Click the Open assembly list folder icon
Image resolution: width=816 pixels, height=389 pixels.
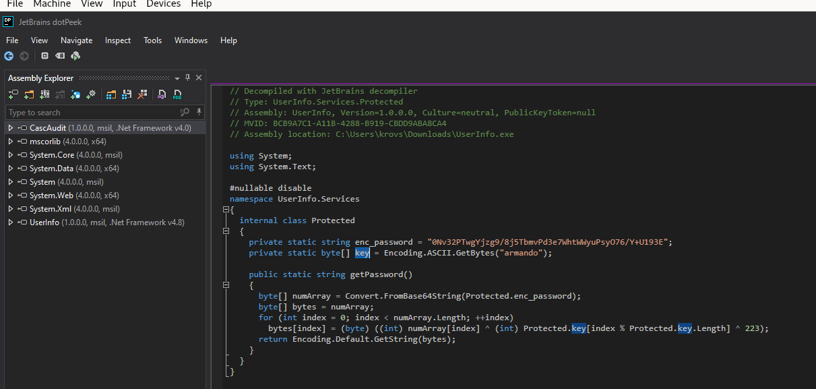[111, 94]
